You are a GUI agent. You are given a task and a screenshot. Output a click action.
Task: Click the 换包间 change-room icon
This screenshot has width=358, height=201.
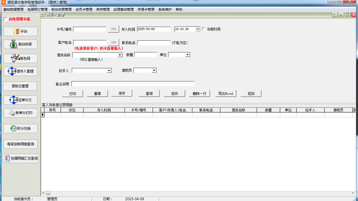15,58
